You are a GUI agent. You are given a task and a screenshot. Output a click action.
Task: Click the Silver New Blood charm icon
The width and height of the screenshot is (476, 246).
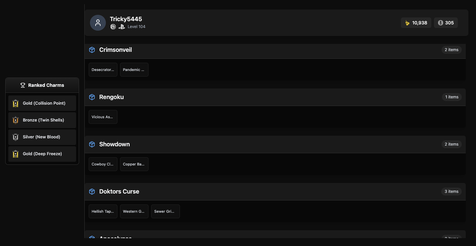coord(15,137)
